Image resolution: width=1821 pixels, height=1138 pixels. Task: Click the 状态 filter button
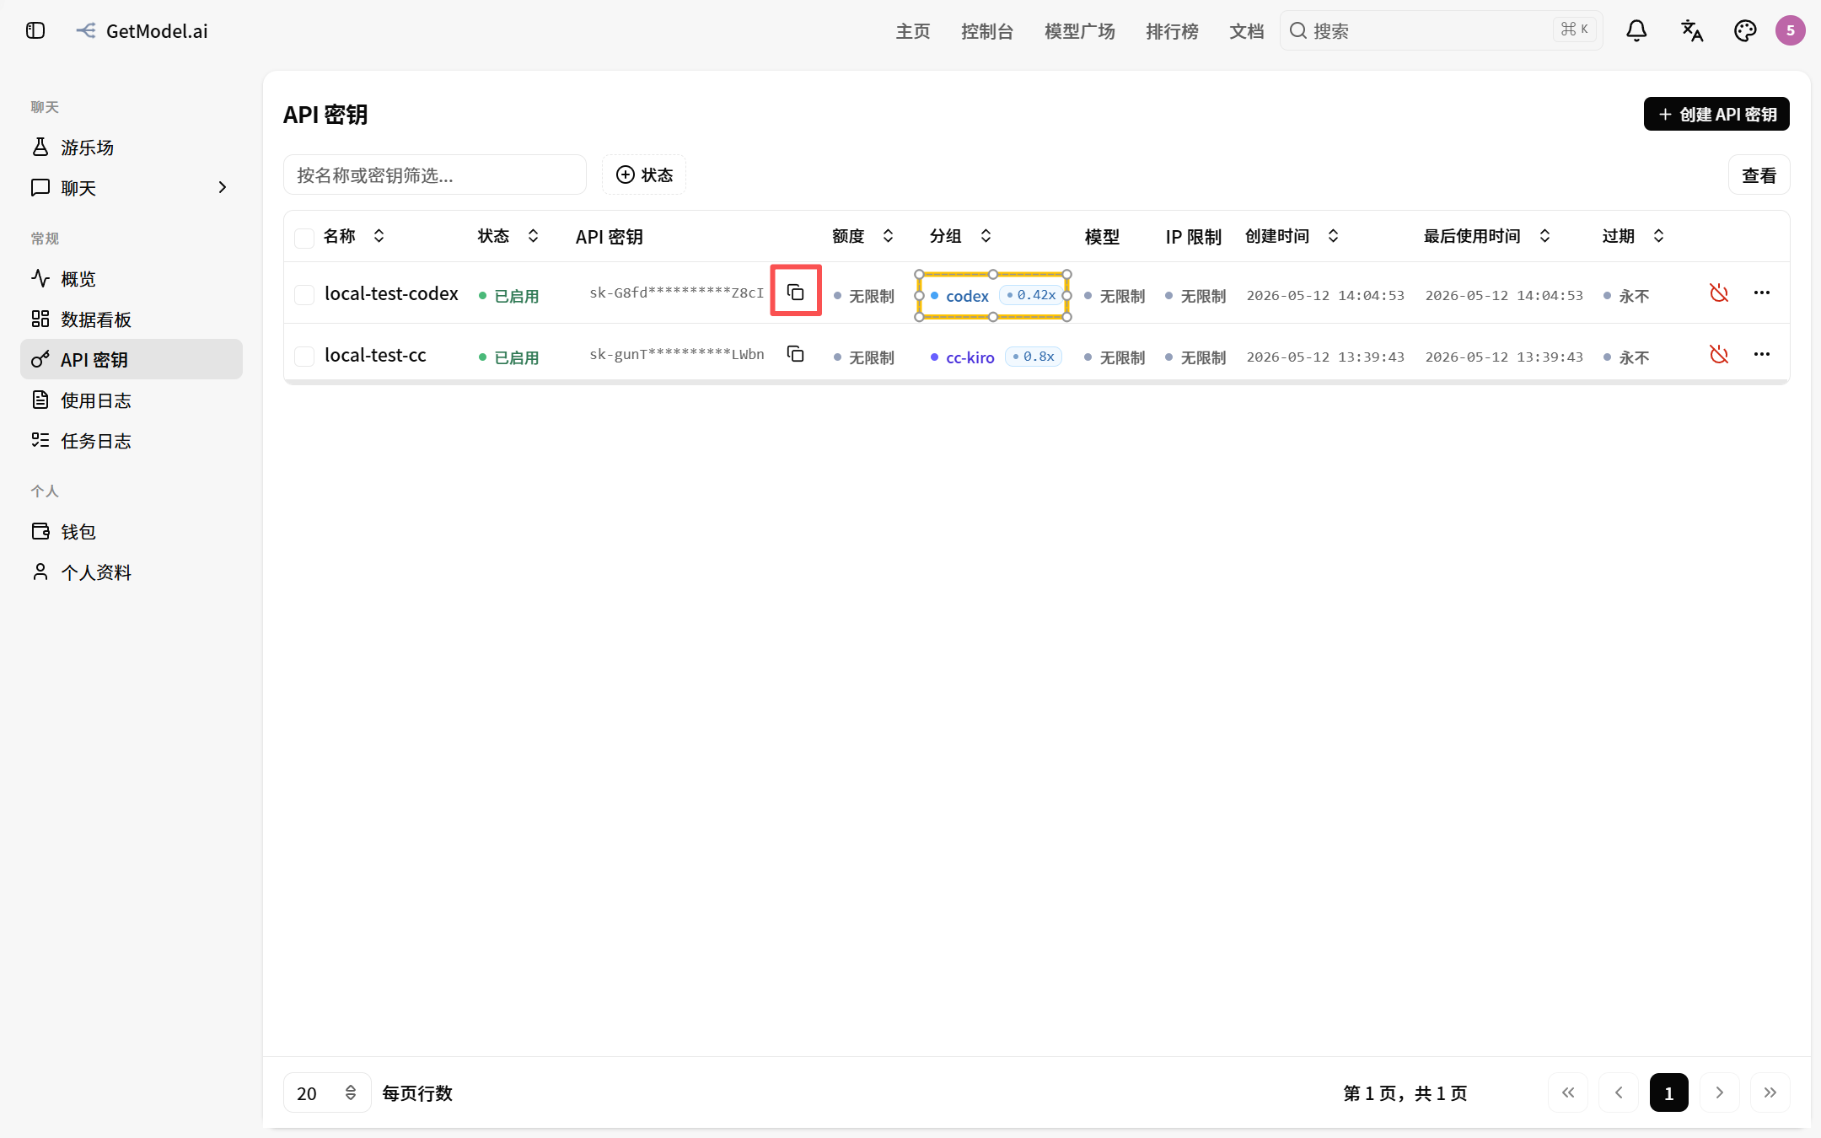644,174
